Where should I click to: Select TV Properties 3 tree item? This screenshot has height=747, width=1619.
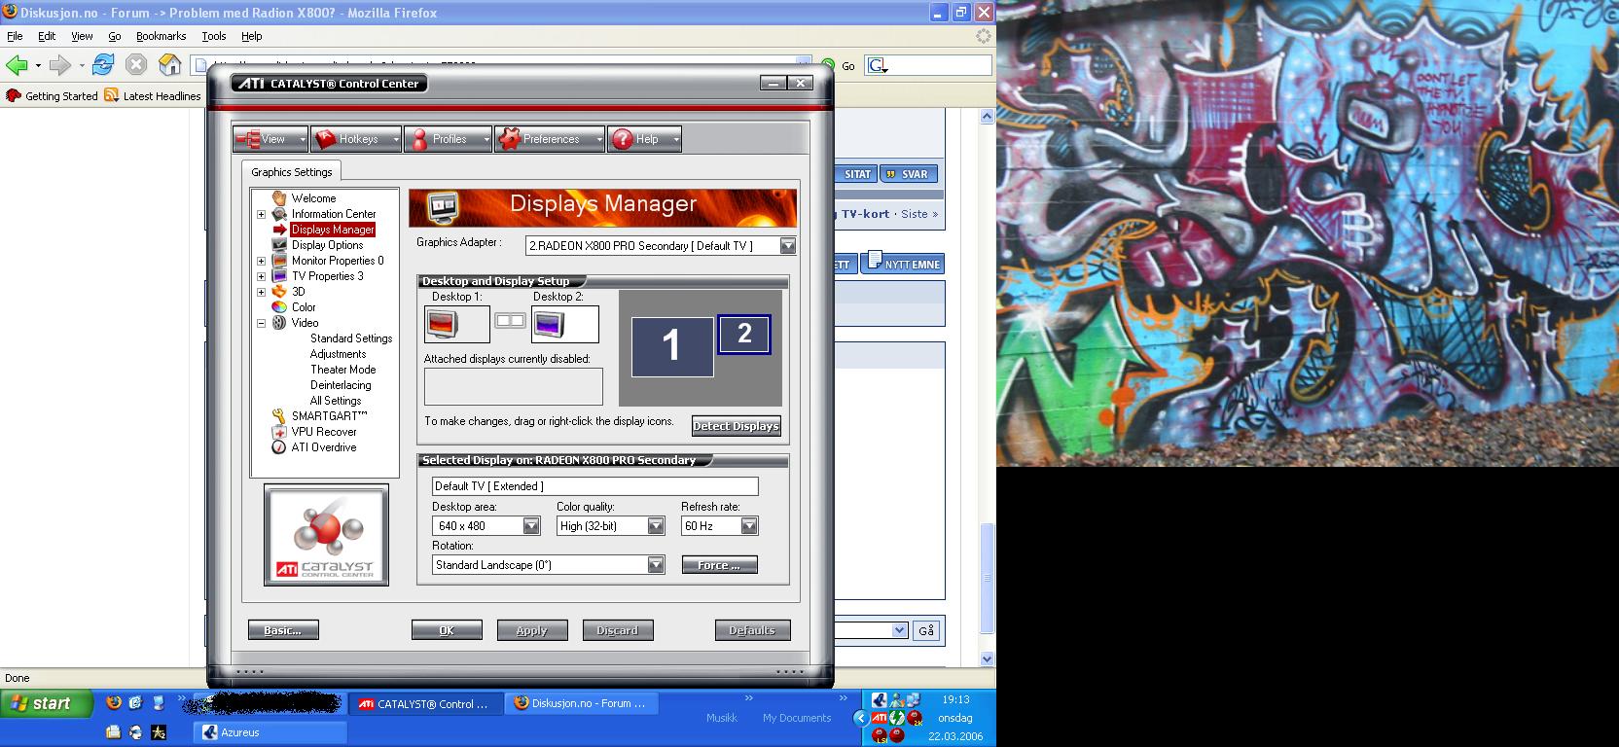(x=327, y=276)
